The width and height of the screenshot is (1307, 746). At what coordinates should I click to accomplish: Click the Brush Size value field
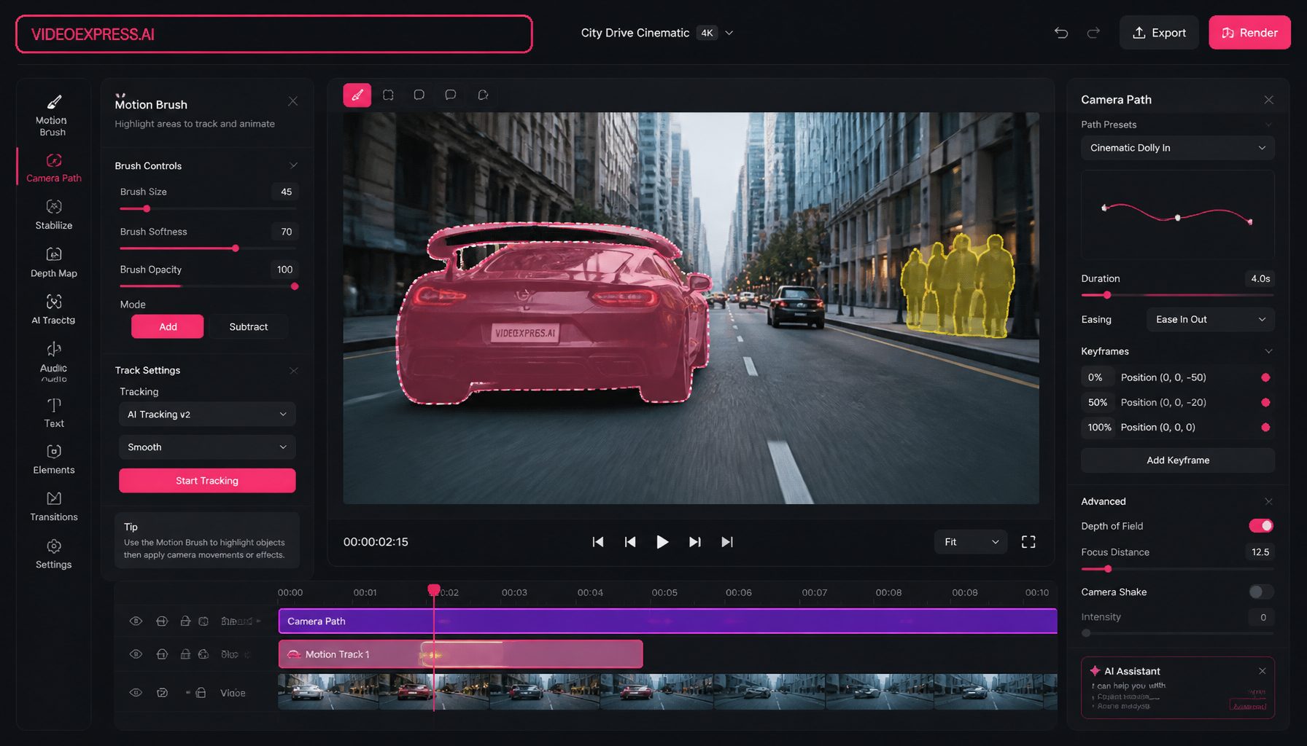(286, 192)
